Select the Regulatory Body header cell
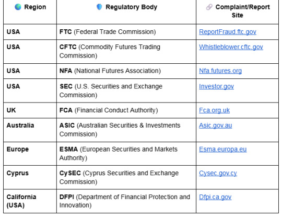The image size is (282, 217). tap(126, 12)
